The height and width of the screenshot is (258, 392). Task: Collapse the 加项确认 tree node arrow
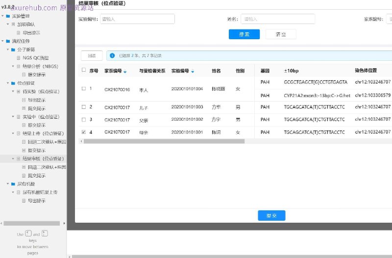8,24
